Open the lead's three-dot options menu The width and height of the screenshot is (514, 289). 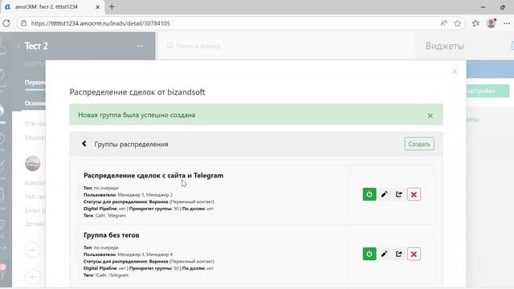[140, 47]
